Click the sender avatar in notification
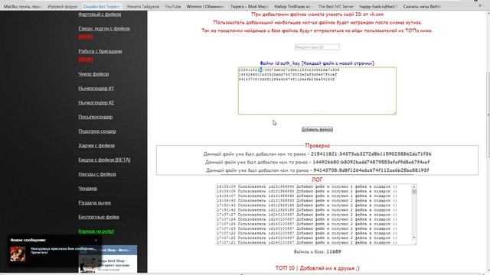This screenshot has width=490, height=275. tap(18, 254)
